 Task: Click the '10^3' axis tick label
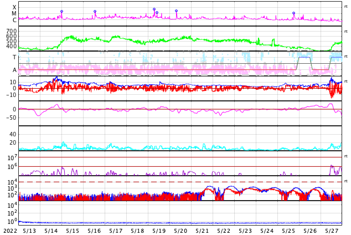click(12, 188)
